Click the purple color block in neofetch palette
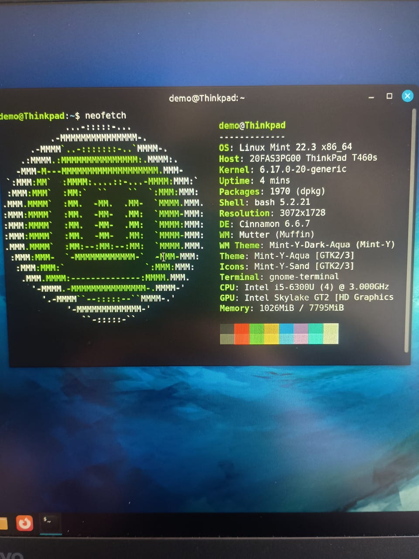The image size is (419, 559). pos(301,334)
